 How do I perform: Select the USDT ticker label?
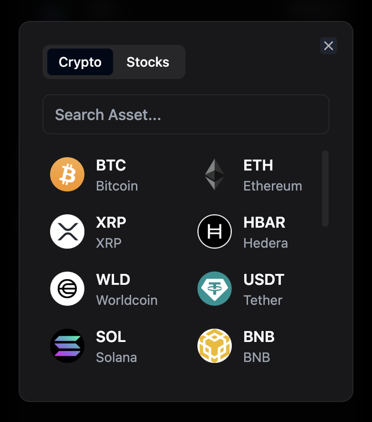coord(264,280)
